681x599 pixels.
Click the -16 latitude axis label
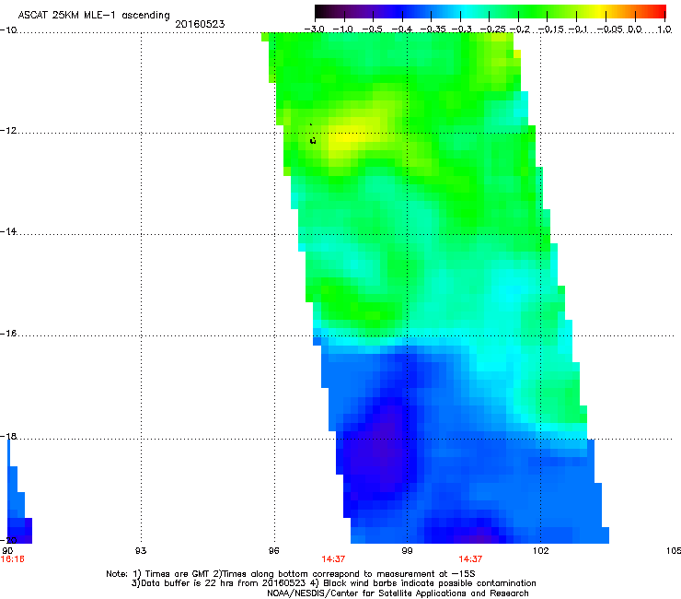point(8,334)
